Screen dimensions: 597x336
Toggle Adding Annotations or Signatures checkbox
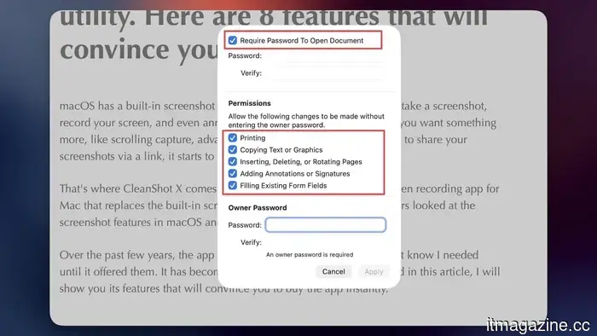[x=233, y=173]
